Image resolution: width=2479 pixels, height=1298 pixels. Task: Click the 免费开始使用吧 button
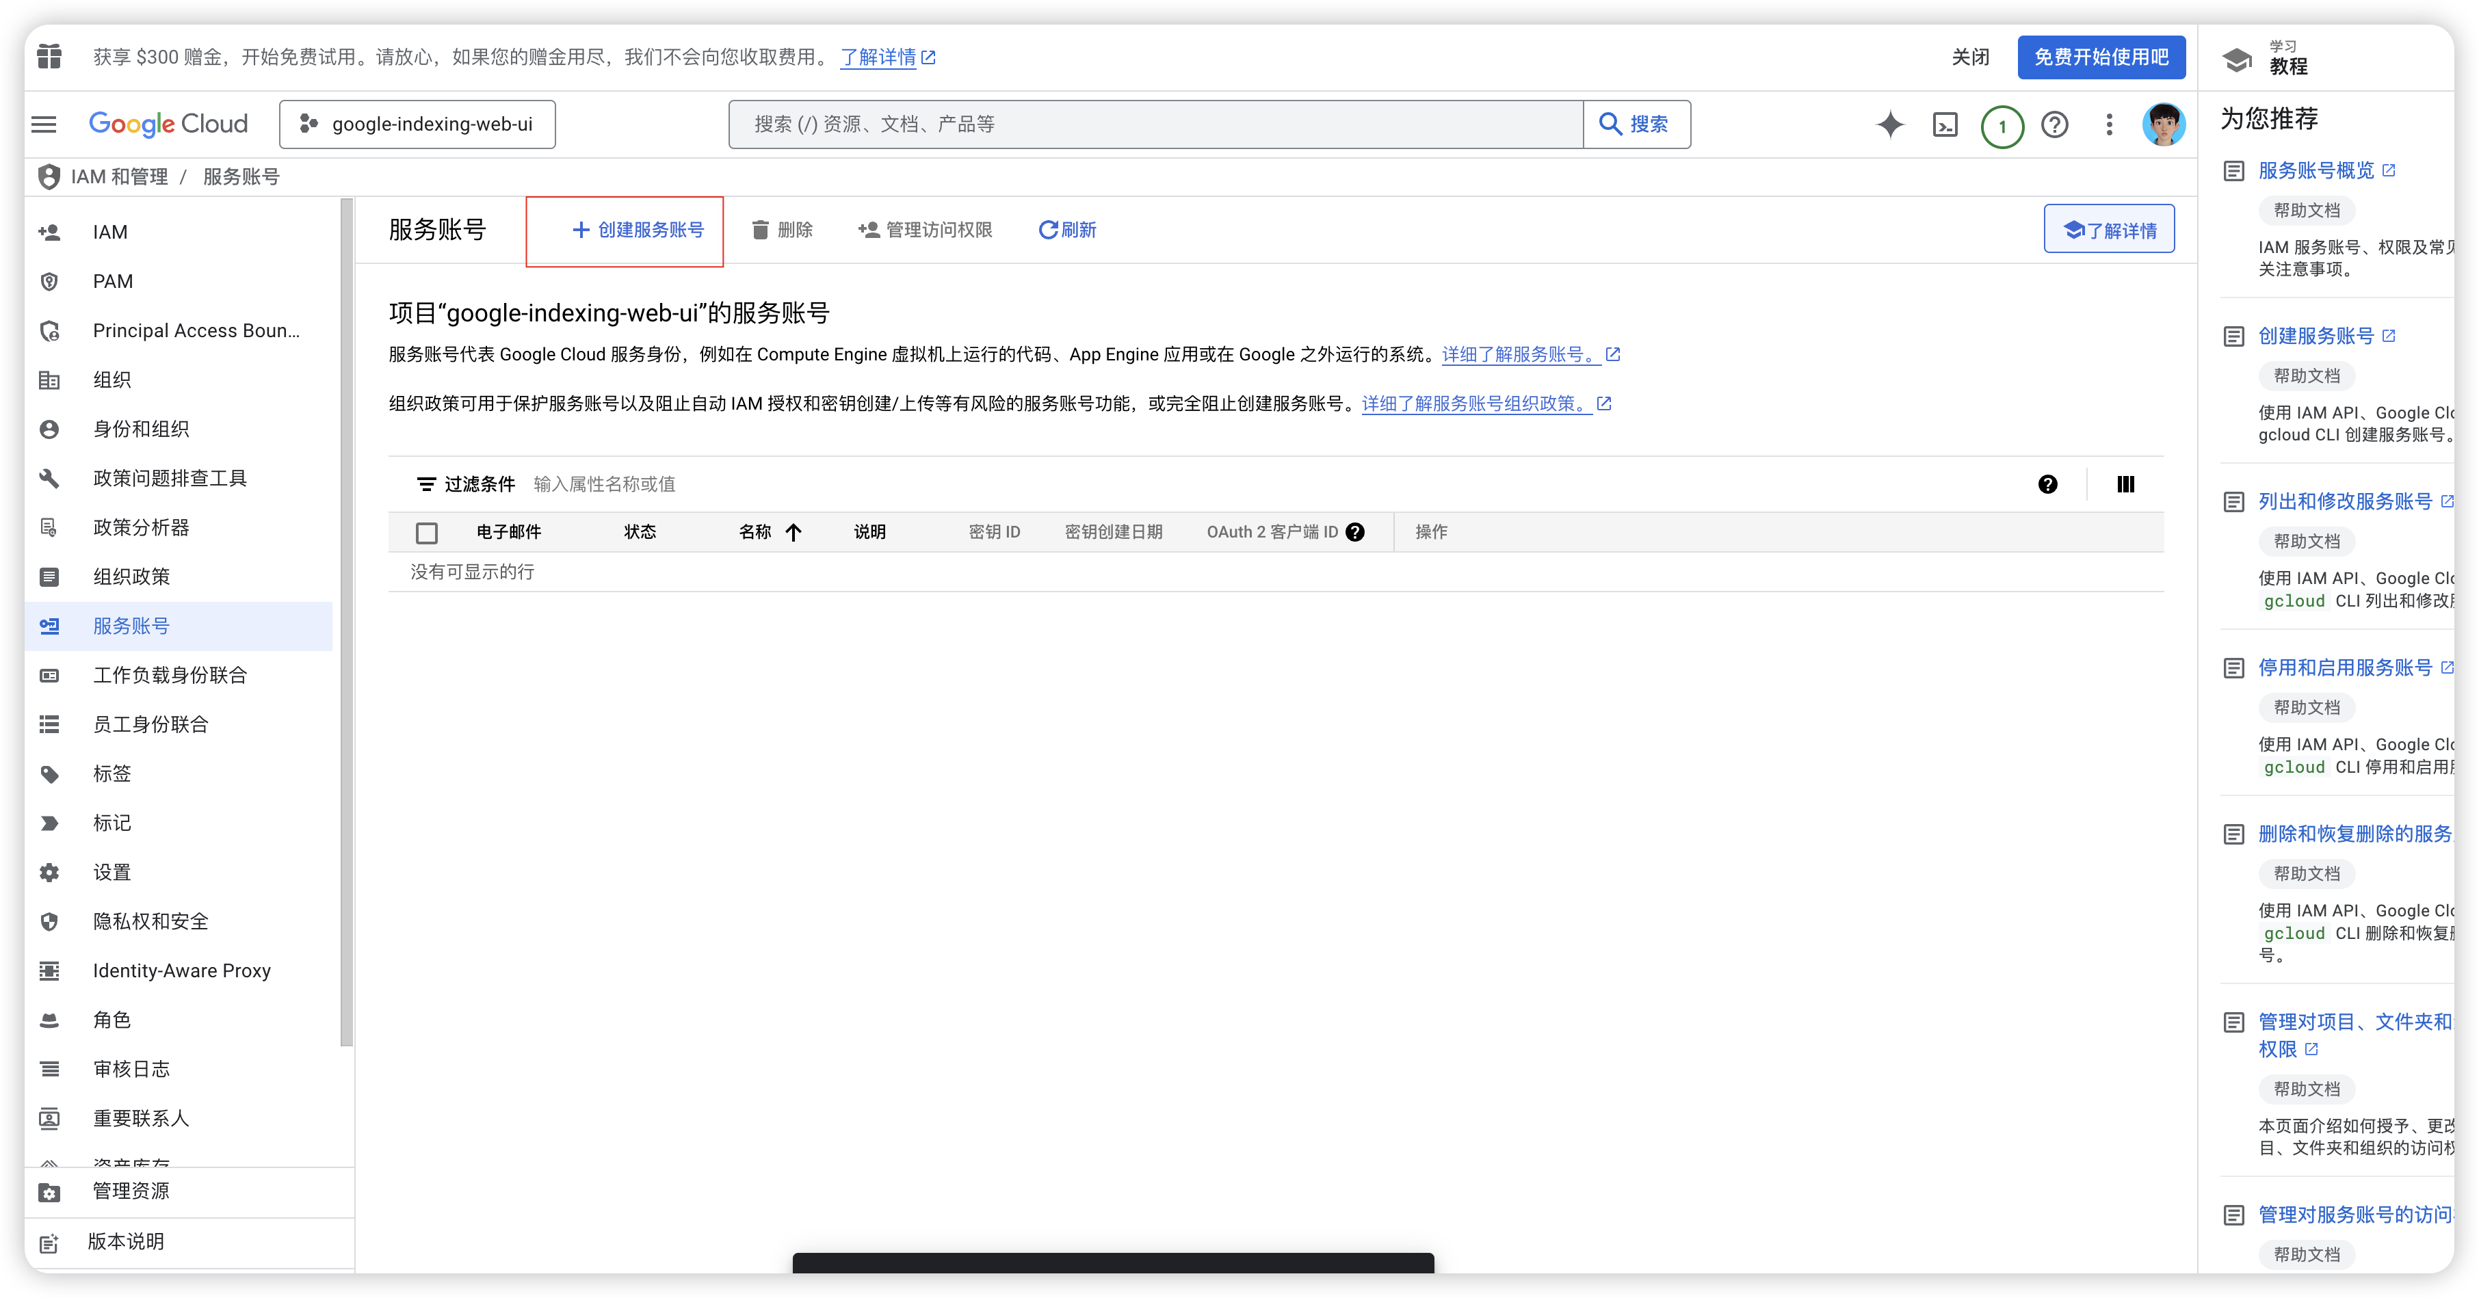point(2101,57)
